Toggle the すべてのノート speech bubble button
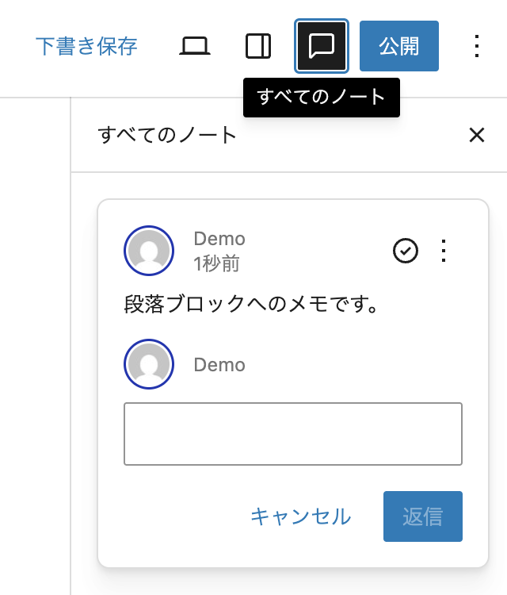 321,46
